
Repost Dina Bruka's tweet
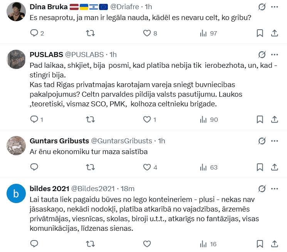coord(91,34)
